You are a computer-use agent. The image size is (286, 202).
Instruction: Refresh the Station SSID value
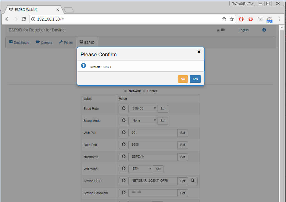click(124, 181)
